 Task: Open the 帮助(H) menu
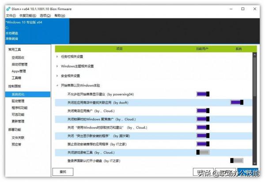pos(60,15)
